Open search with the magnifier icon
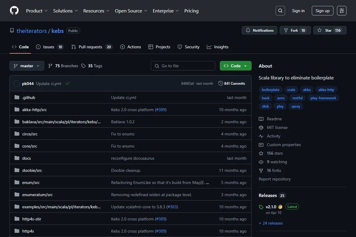Viewport: 356px width, 237px height. pyautogui.click(x=280, y=11)
